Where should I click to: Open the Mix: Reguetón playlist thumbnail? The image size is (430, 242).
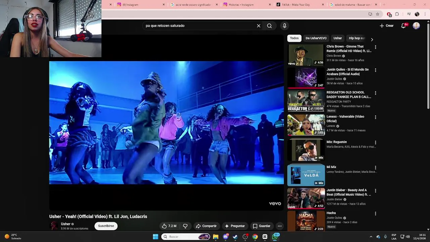pos(306,150)
